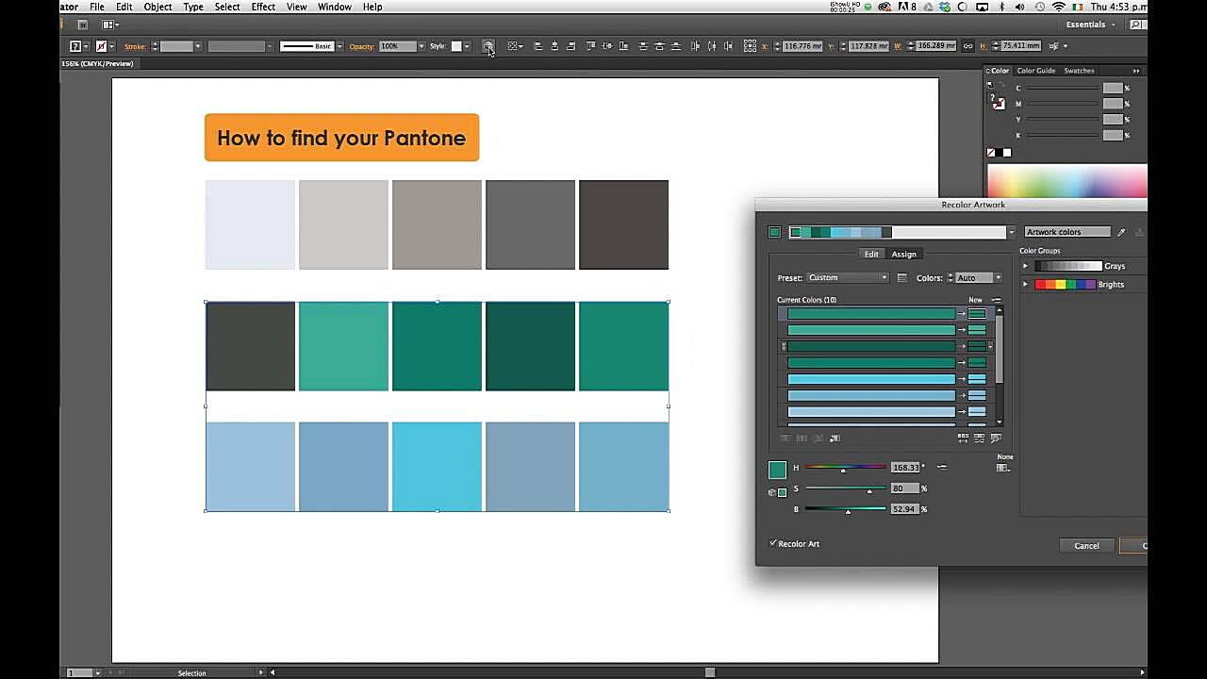Click the arrow toggle on second color row
The image size is (1207, 679).
click(x=962, y=330)
